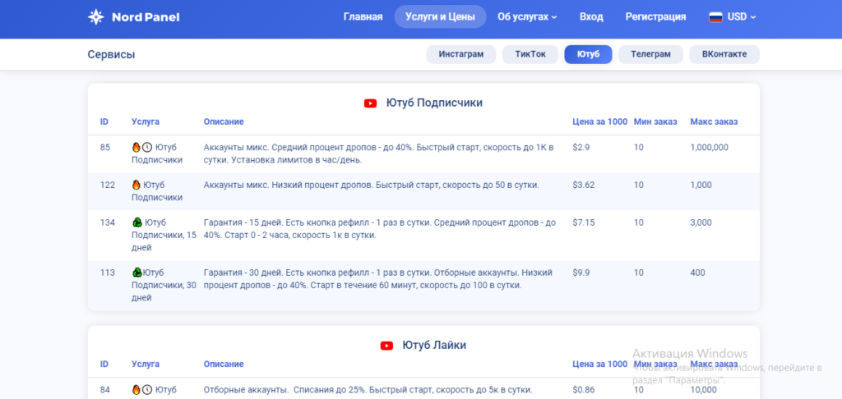
Task: Click the YouTube icon beside Ютуб Лайки heading
Action: pos(386,346)
